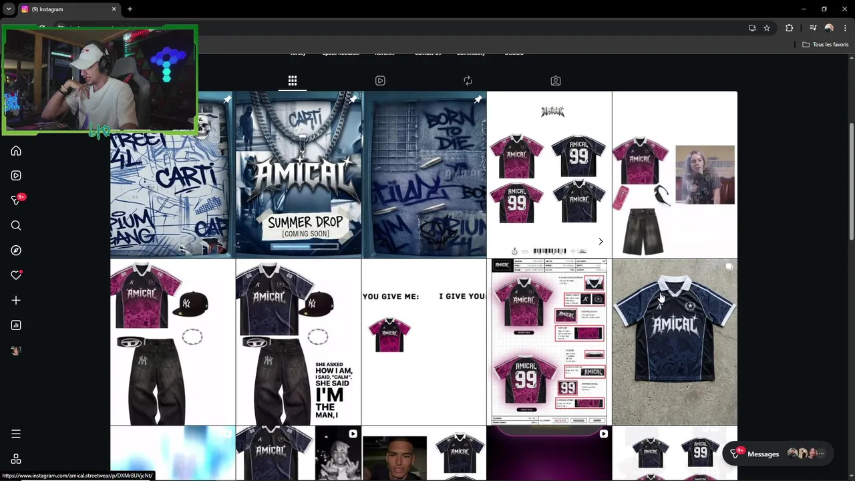Screen dimensions: 855x481
Task: Go to Instagram Home in sidebar
Action: pos(16,151)
